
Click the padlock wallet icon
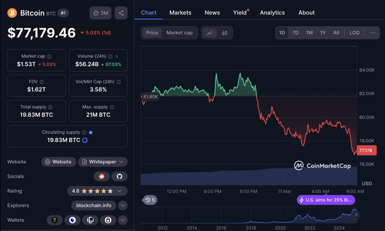[x=108, y=220]
